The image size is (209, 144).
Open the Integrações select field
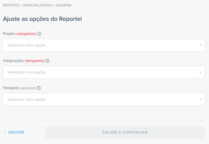(101, 72)
